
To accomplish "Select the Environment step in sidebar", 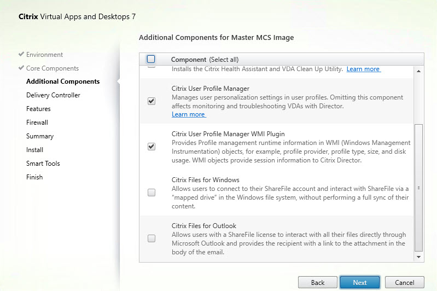I will [x=44, y=55].
